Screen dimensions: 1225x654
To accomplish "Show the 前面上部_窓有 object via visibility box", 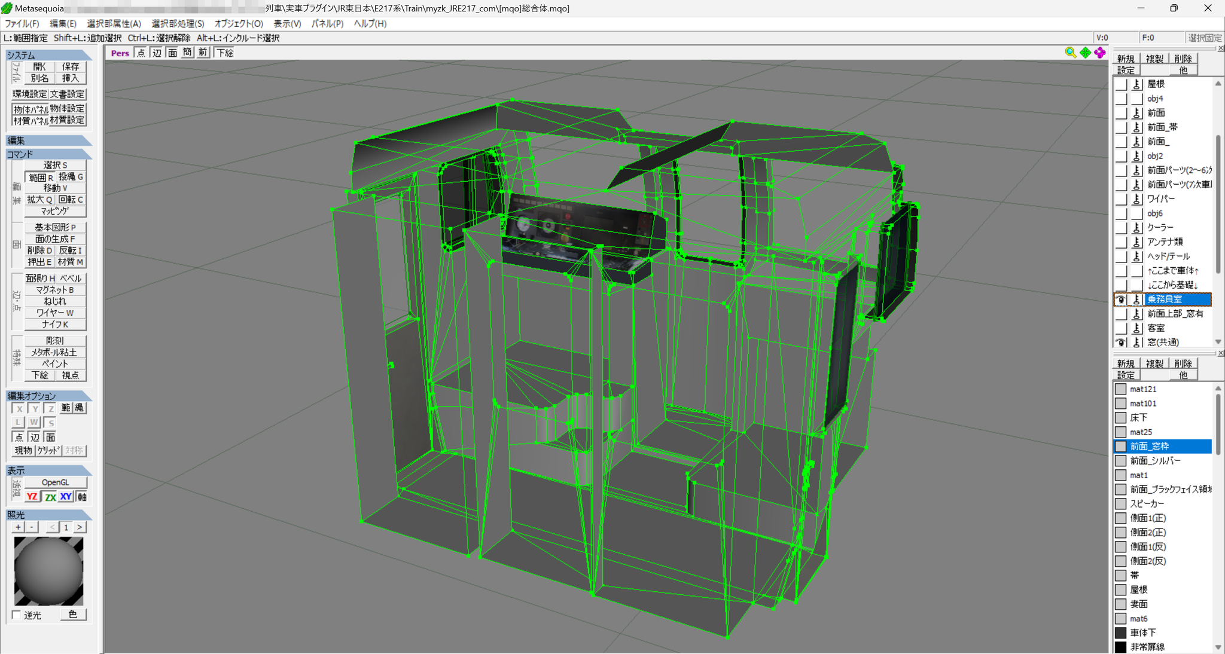I will [x=1121, y=314].
